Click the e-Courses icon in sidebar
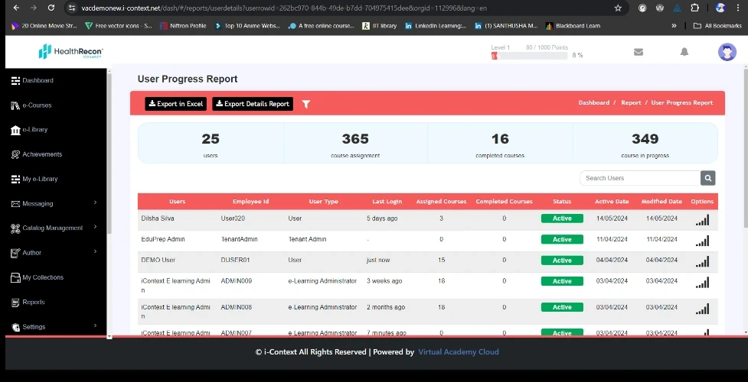 15,105
